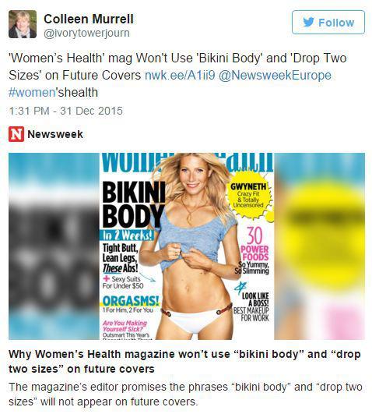Click the tweet text about 'Bikini Body'
Screen dimensions: 372x414
177,76
